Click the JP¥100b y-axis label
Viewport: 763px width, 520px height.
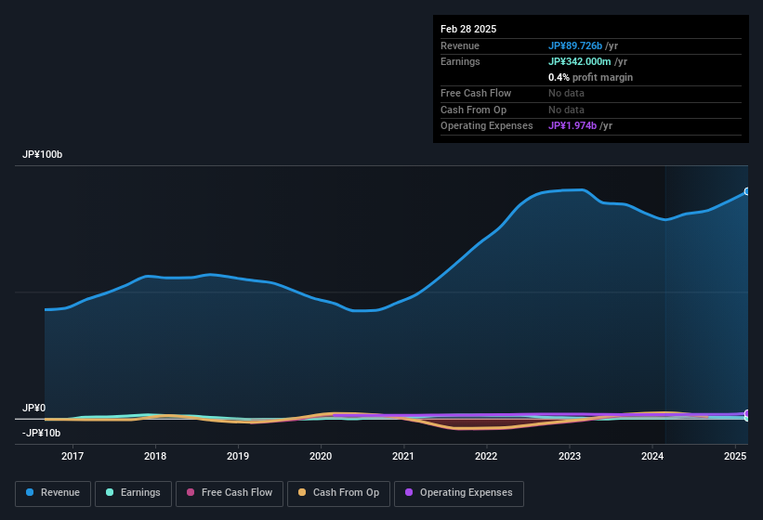click(43, 154)
